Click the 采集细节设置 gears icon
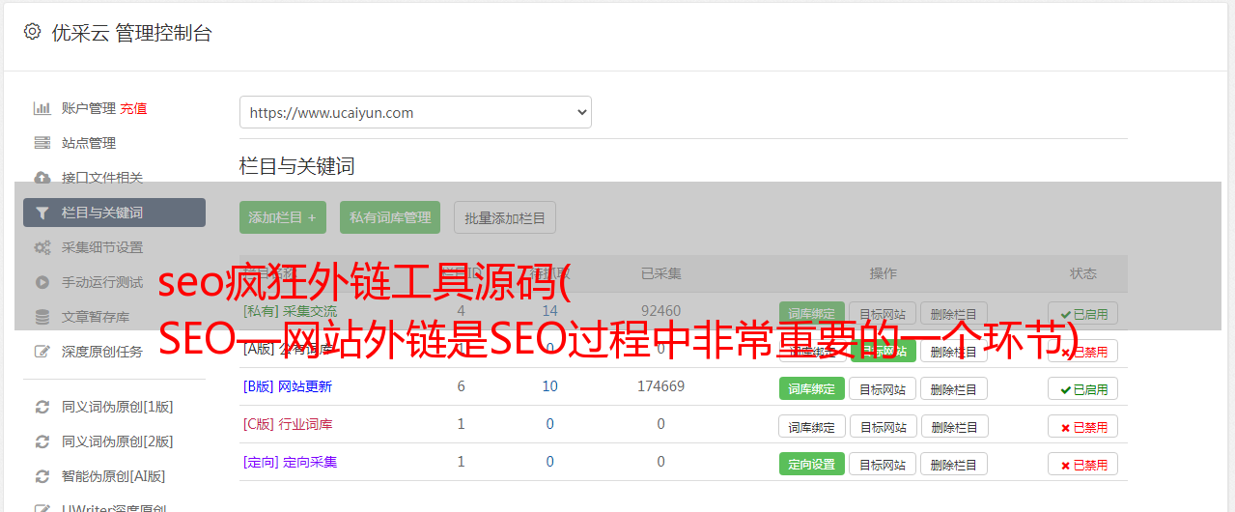This screenshot has width=1235, height=512. coord(42,247)
